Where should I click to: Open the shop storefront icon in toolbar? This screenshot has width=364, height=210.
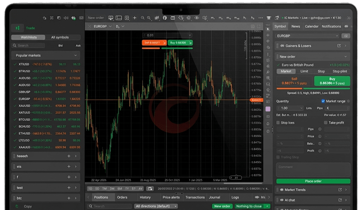pos(269,18)
